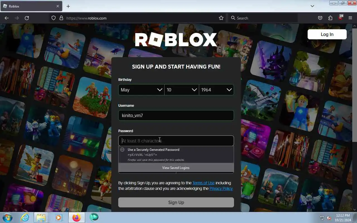
Task: Click the Log In button
Action: click(327, 34)
